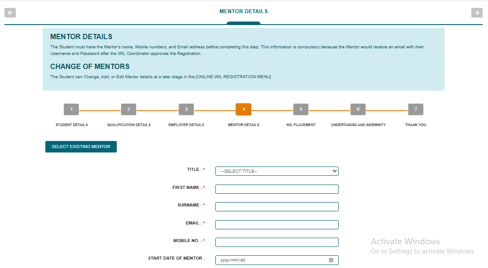The image size is (488, 268).
Task: Focus the Email input field
Action: tap(277, 225)
